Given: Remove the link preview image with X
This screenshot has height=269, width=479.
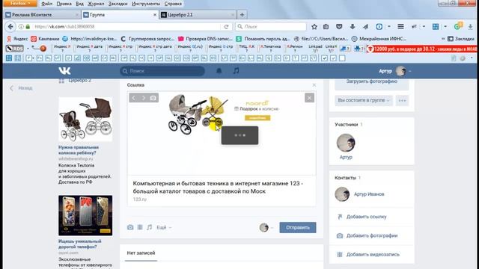Looking at the screenshot, I should [x=309, y=98].
